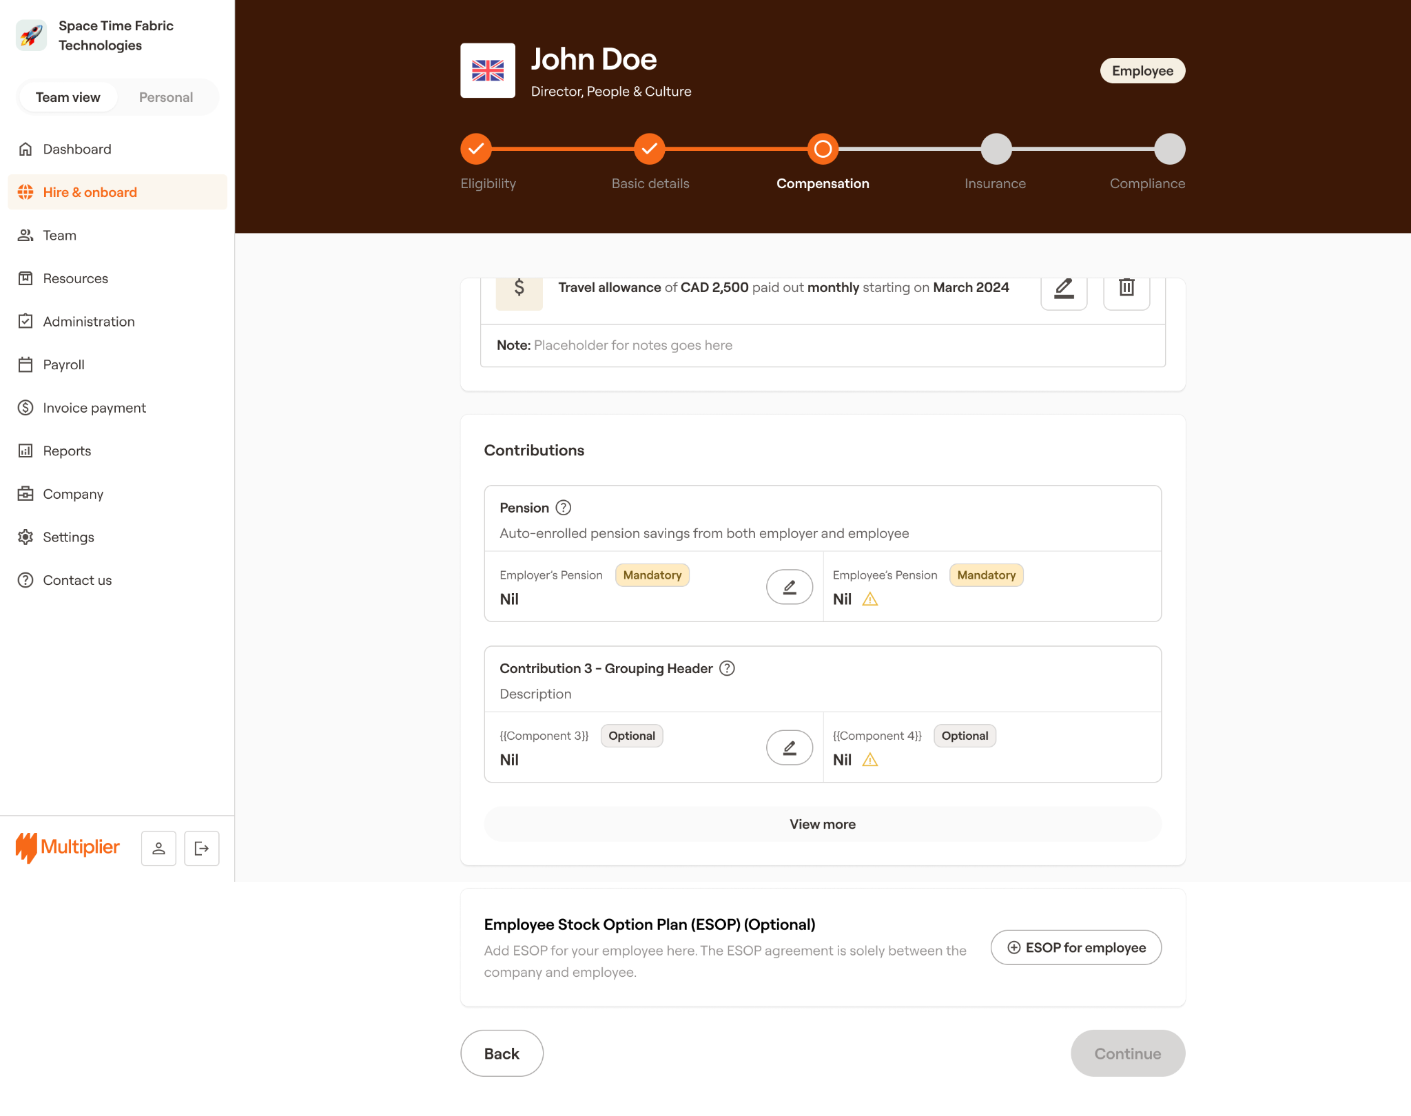Edit the Component 3 contribution
Viewport: 1411px width, 1116px height.
point(790,747)
